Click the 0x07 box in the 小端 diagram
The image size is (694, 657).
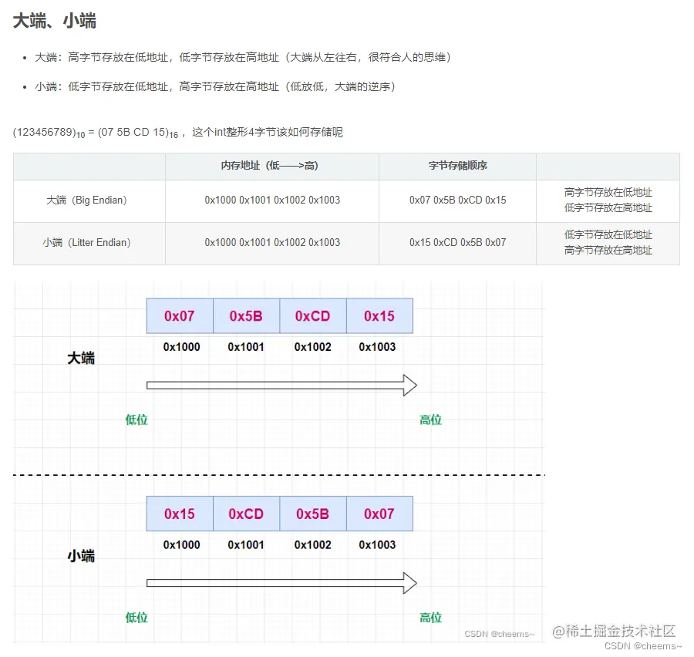point(379,514)
